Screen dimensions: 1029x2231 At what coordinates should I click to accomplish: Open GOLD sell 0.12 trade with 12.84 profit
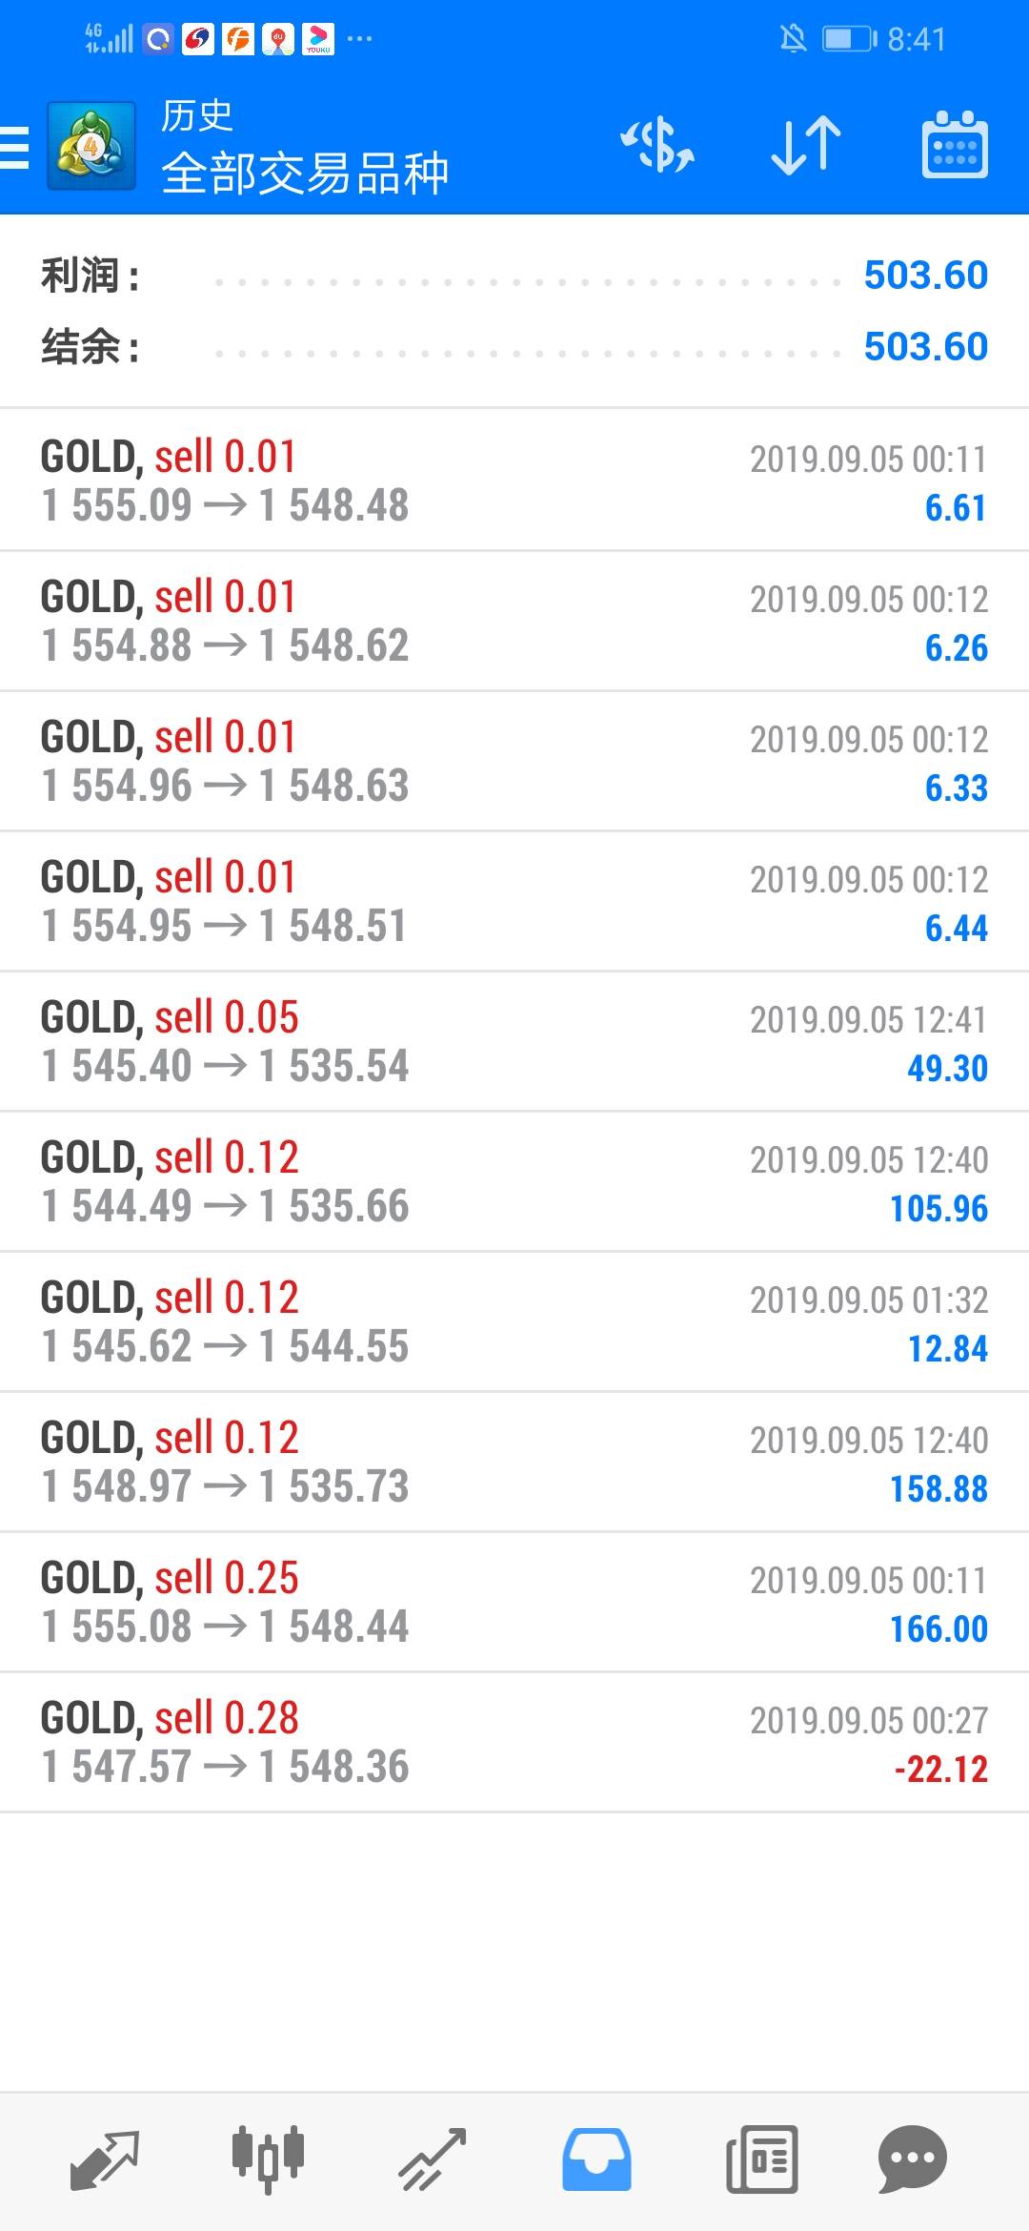pyautogui.click(x=514, y=1321)
